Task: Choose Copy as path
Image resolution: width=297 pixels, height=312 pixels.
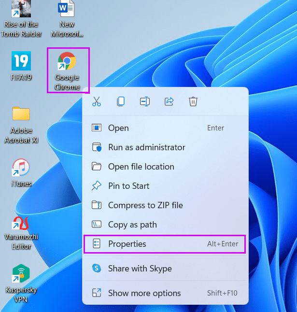Action: point(165,225)
